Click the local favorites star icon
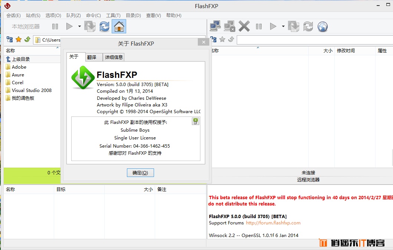Viewport: 393px width, 250px height. coord(19,39)
